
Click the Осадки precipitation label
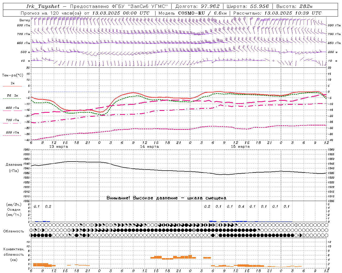[14, 210]
